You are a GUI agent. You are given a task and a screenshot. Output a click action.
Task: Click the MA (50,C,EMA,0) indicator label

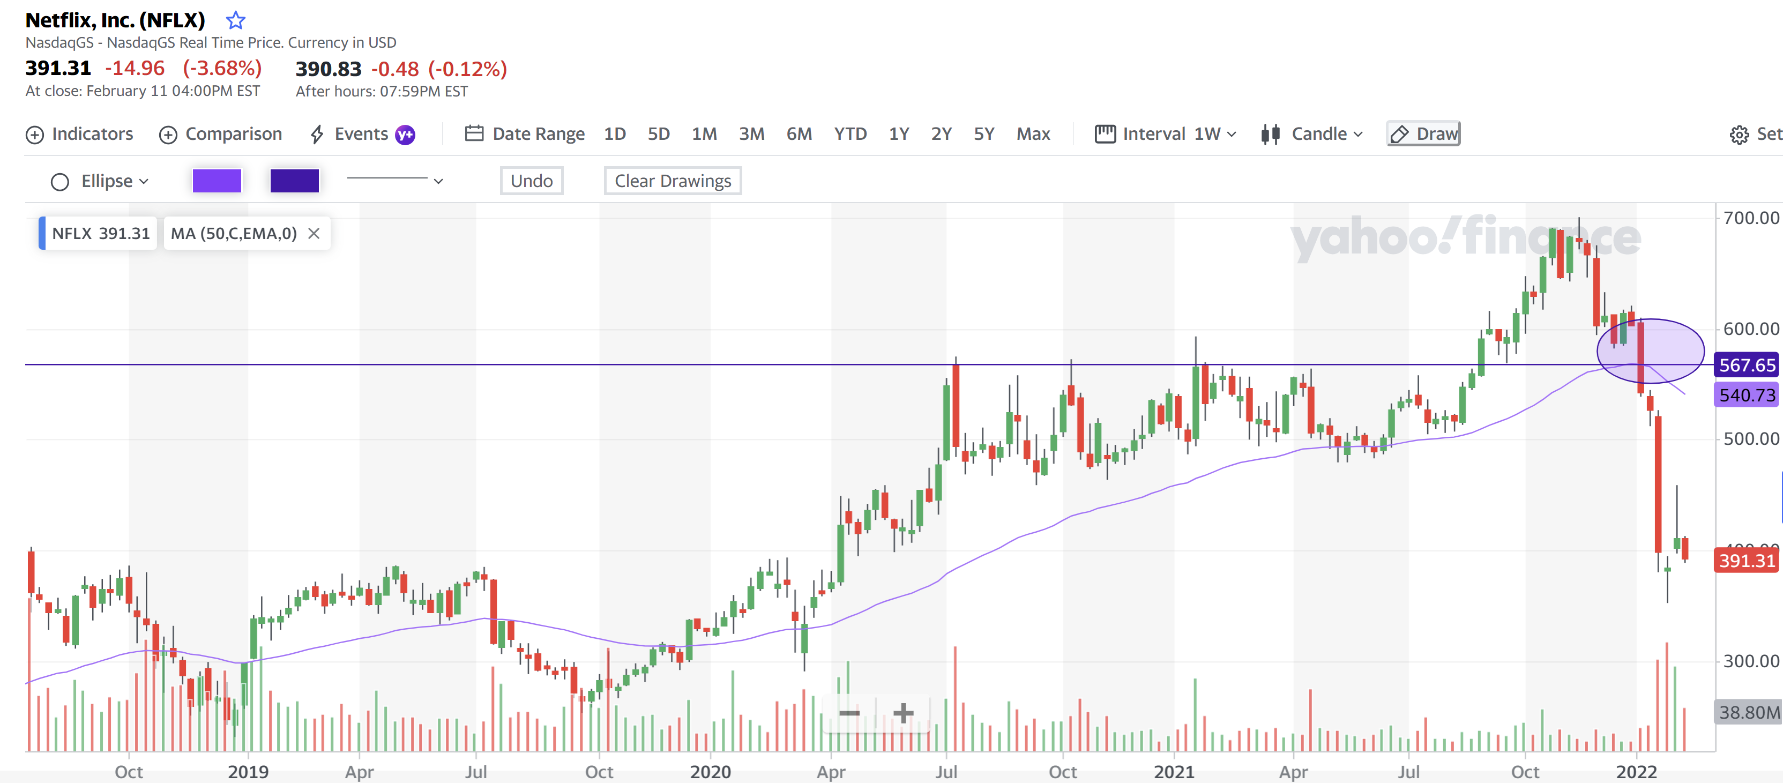pyautogui.click(x=233, y=233)
